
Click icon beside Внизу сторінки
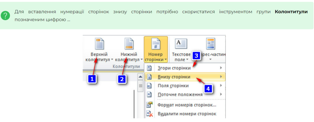tap(149, 77)
